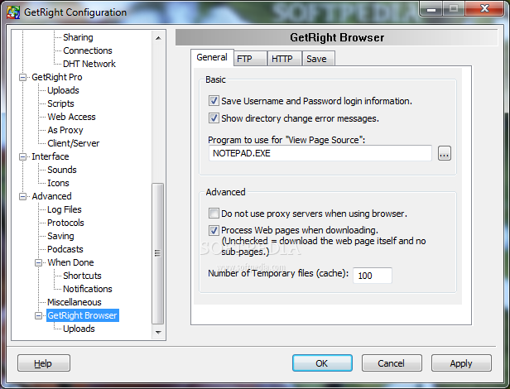
Task: Switch to the General tab
Action: 212,58
